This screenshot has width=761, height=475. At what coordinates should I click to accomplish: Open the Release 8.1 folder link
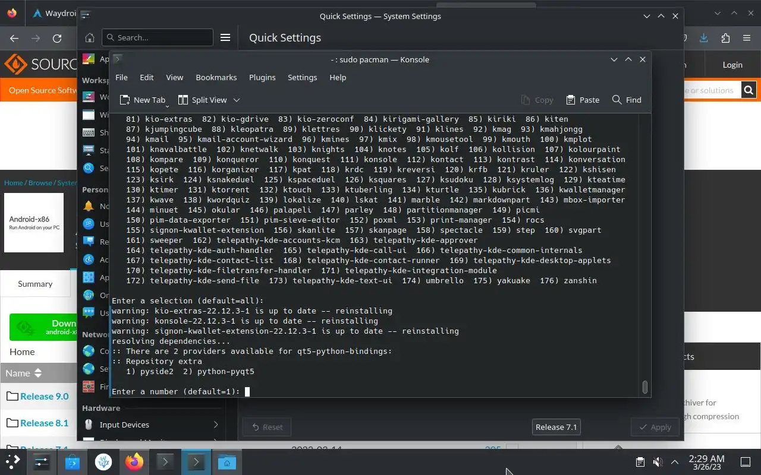[x=44, y=423]
